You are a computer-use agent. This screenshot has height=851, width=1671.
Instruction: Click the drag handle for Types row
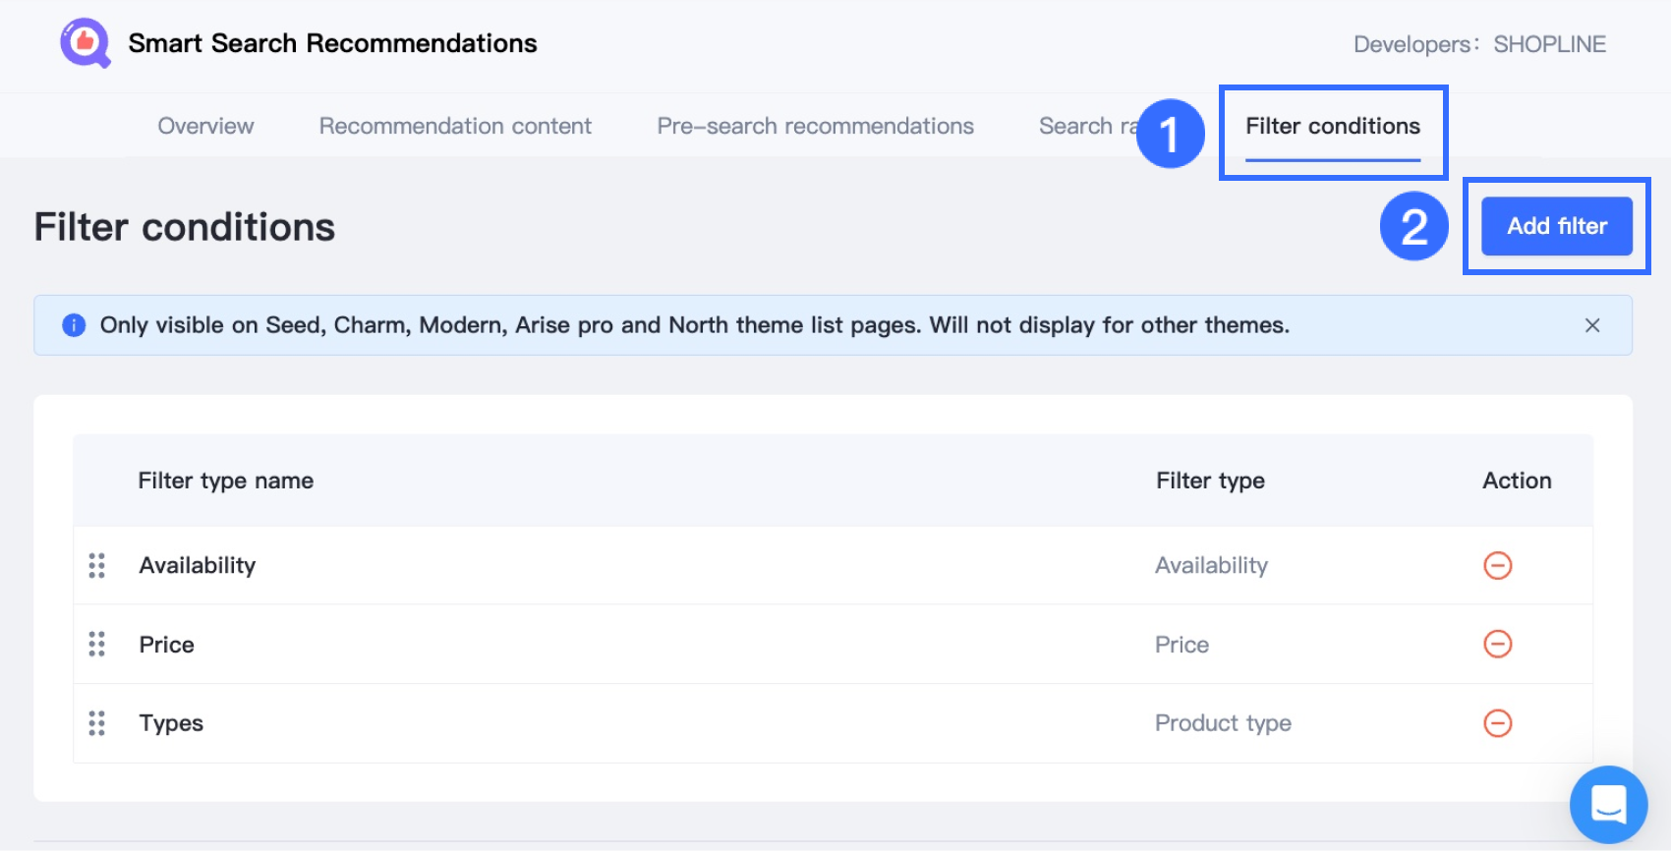(96, 723)
